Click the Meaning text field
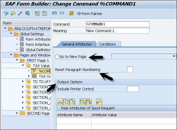Viewport: 177px width, 130px height. [117, 31]
